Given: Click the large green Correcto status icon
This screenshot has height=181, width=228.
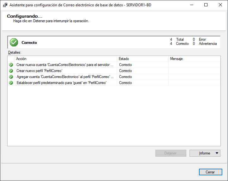Looking at the screenshot, I should tap(14, 42).
